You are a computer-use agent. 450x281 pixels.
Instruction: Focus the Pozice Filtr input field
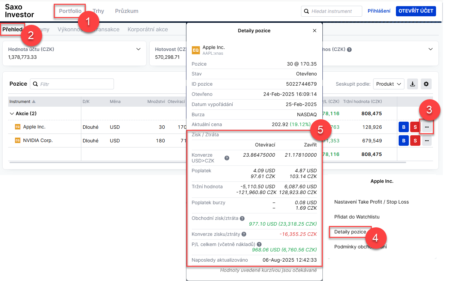pyautogui.click(x=72, y=84)
